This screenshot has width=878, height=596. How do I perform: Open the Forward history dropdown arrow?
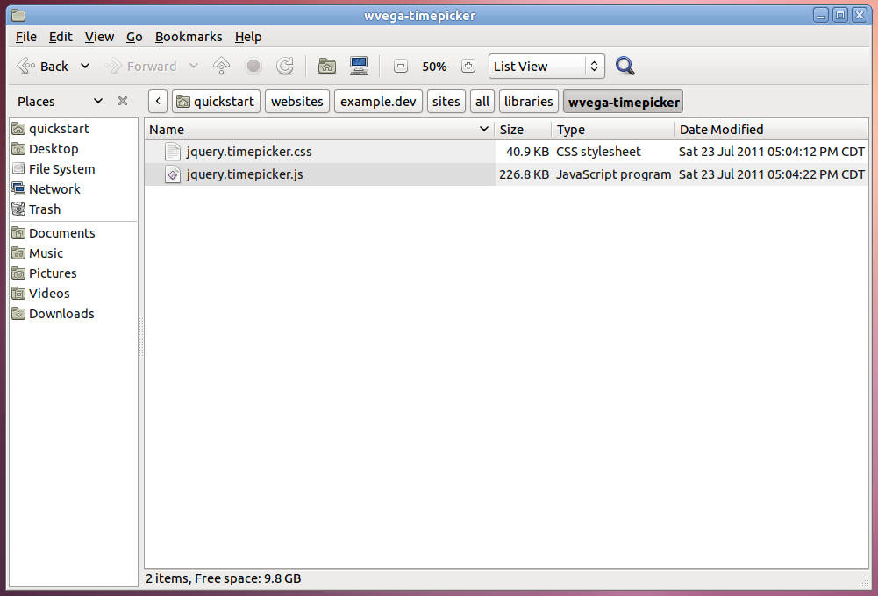194,66
